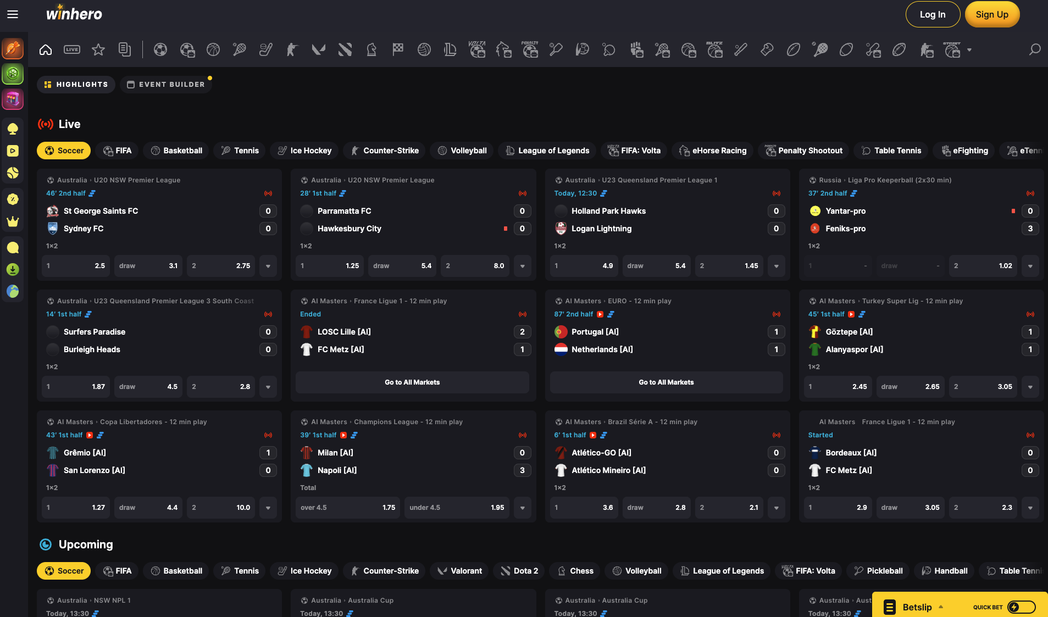1048x617 pixels.
Task: Open the pink gift box sidebar icon
Action: pos(13,99)
